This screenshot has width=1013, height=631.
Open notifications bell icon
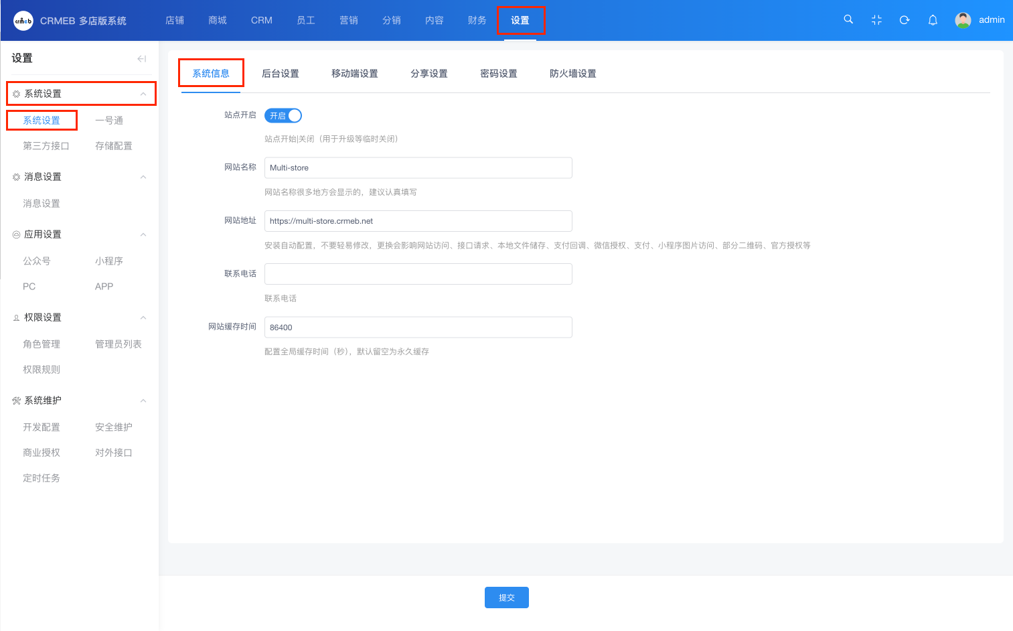(933, 20)
